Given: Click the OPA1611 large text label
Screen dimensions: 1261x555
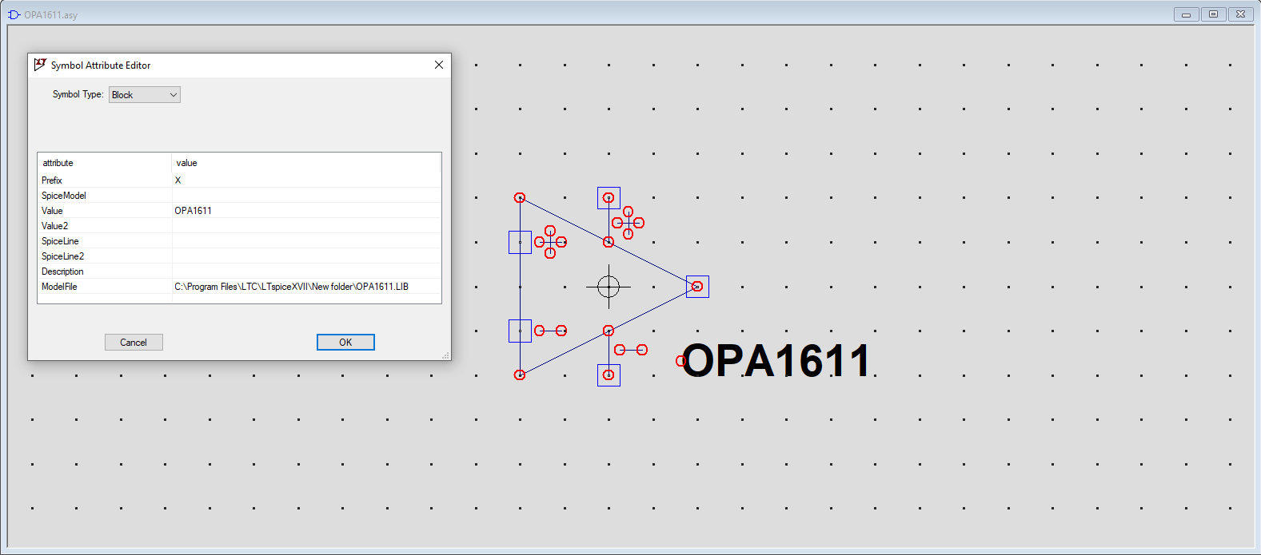Looking at the screenshot, I should [x=776, y=360].
